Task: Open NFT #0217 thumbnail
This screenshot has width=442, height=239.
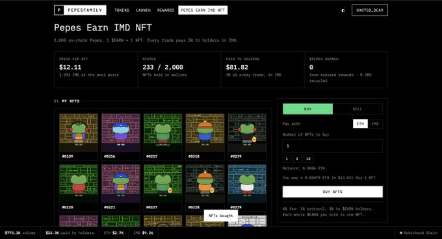Action: [163, 132]
